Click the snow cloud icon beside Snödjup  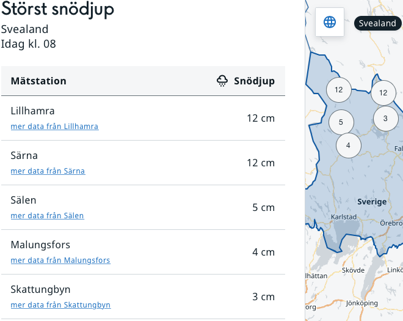point(222,81)
